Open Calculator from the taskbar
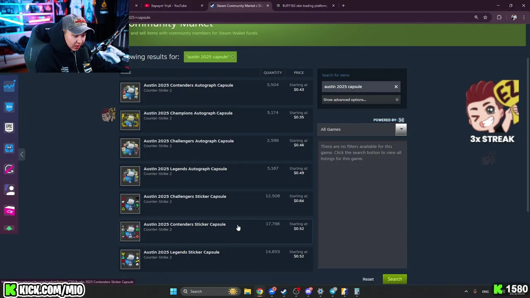This screenshot has width=530, height=298. click(357, 291)
